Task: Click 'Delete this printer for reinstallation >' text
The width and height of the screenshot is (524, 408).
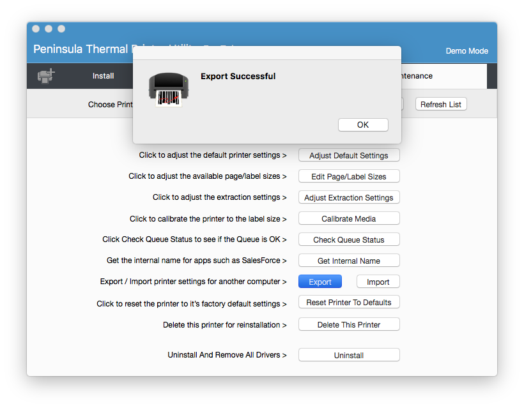Action: (224, 324)
